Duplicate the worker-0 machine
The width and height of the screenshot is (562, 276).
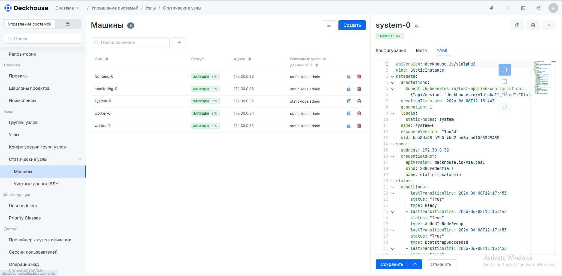(349, 113)
